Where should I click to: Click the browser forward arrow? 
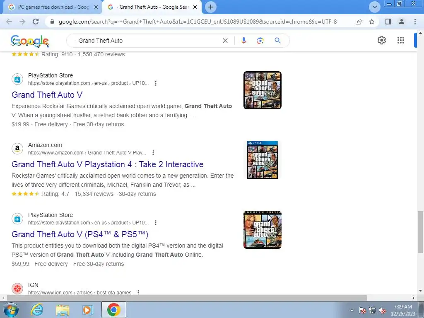click(x=22, y=22)
